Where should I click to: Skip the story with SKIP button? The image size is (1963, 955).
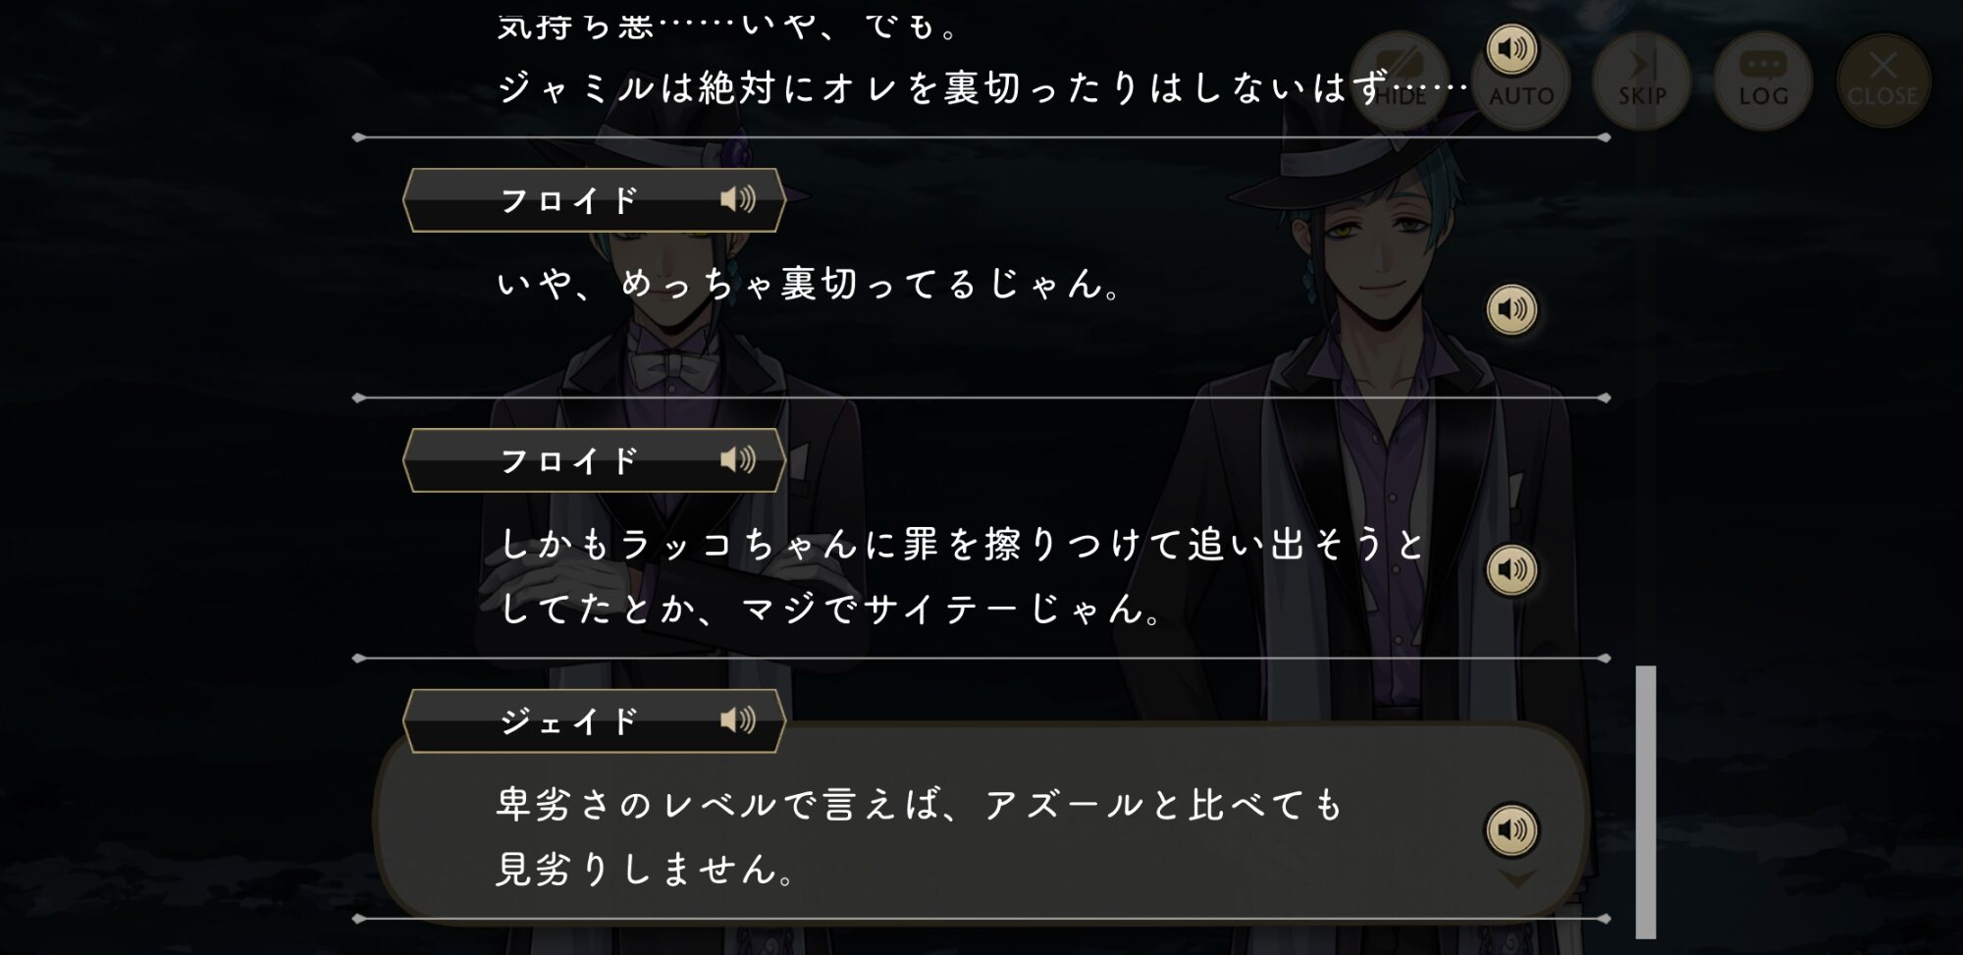pos(1642,80)
